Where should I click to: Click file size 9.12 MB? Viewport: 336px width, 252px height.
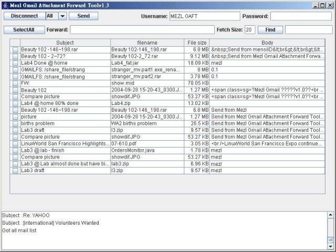click(199, 56)
